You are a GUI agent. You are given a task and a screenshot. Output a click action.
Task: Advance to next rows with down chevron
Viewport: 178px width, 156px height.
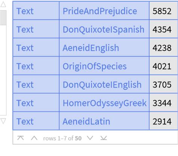pos(90,138)
